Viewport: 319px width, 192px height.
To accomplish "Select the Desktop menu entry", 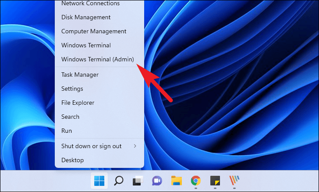I will pyautogui.click(x=71, y=160).
